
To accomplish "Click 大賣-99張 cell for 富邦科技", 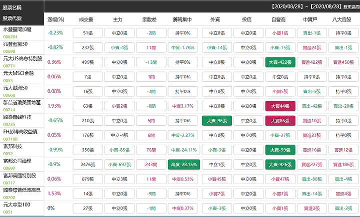I will pos(280,150).
